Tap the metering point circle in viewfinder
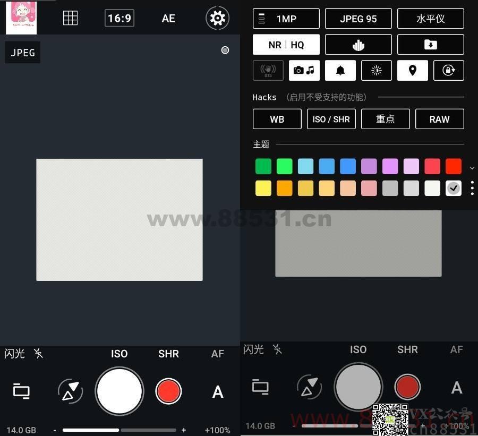 point(225,50)
